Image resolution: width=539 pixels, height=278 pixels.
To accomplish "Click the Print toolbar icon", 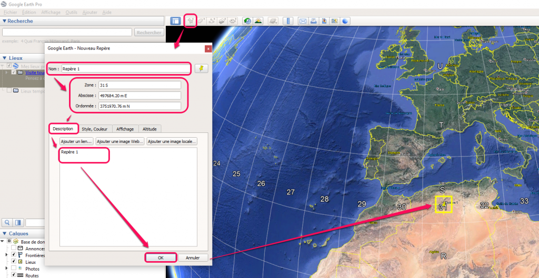I will tap(313, 21).
